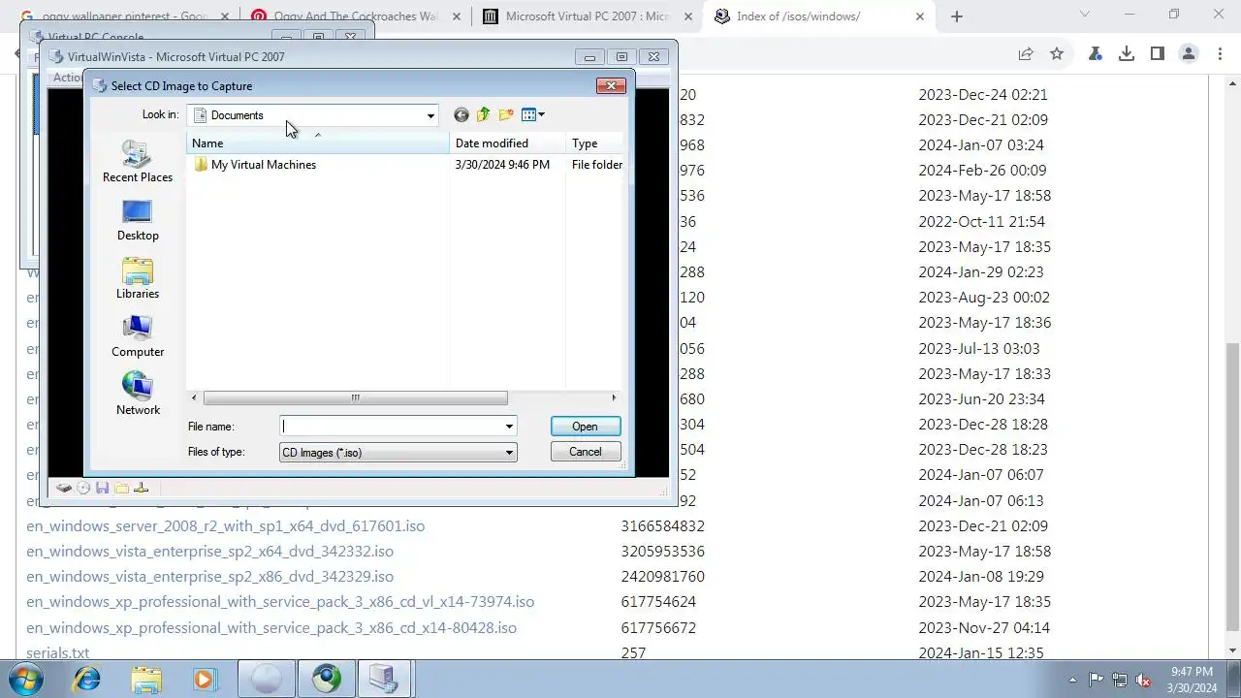Sort files by Type column header

point(594,143)
